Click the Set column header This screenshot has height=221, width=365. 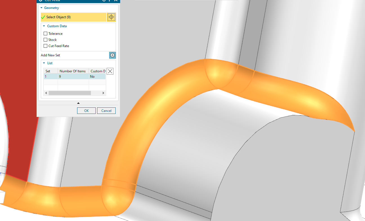[x=51, y=71]
